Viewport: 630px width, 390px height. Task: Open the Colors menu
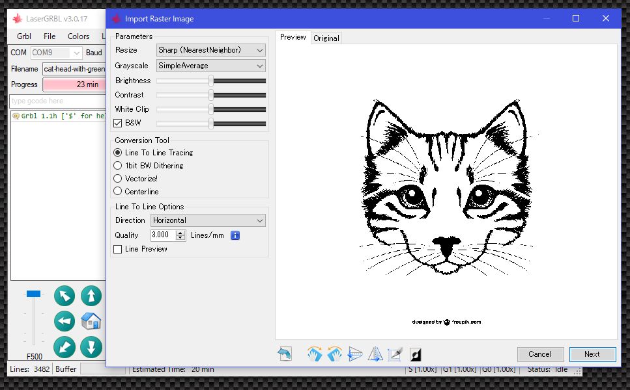pyautogui.click(x=78, y=36)
